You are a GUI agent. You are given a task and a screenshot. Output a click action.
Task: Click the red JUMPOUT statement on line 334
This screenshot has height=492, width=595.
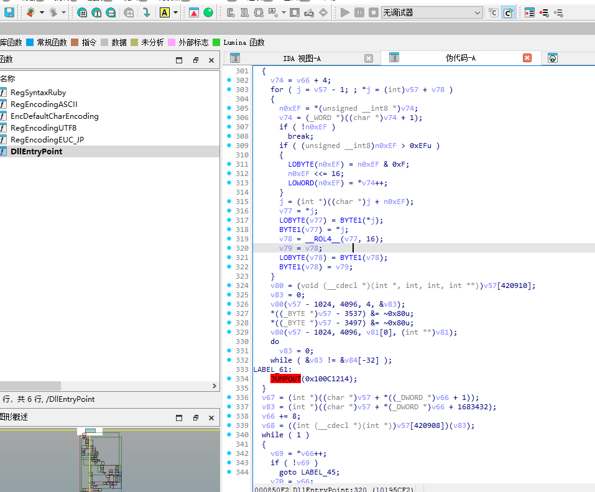287,379
